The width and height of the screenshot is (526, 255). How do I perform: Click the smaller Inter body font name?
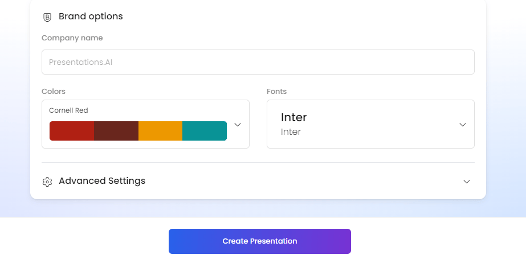(x=291, y=132)
